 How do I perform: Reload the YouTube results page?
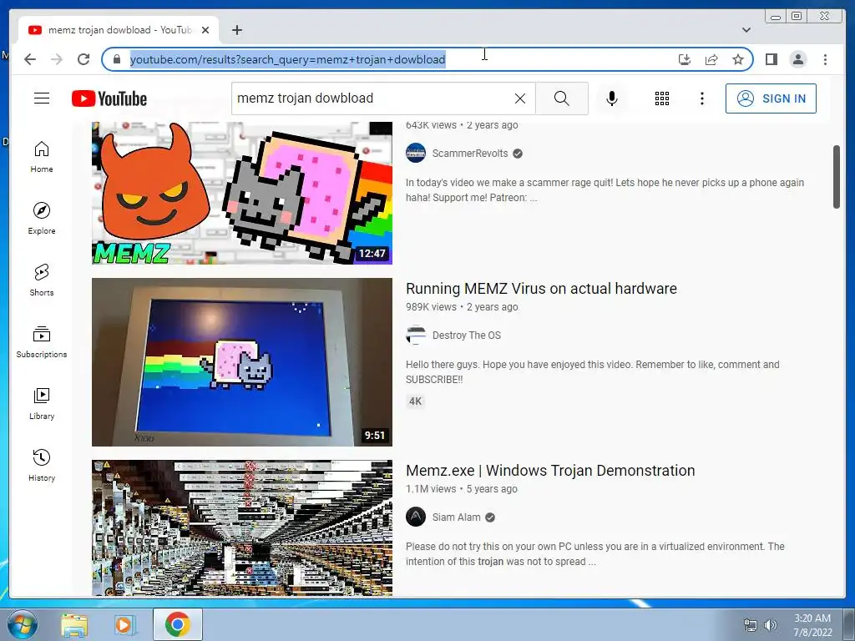83,59
